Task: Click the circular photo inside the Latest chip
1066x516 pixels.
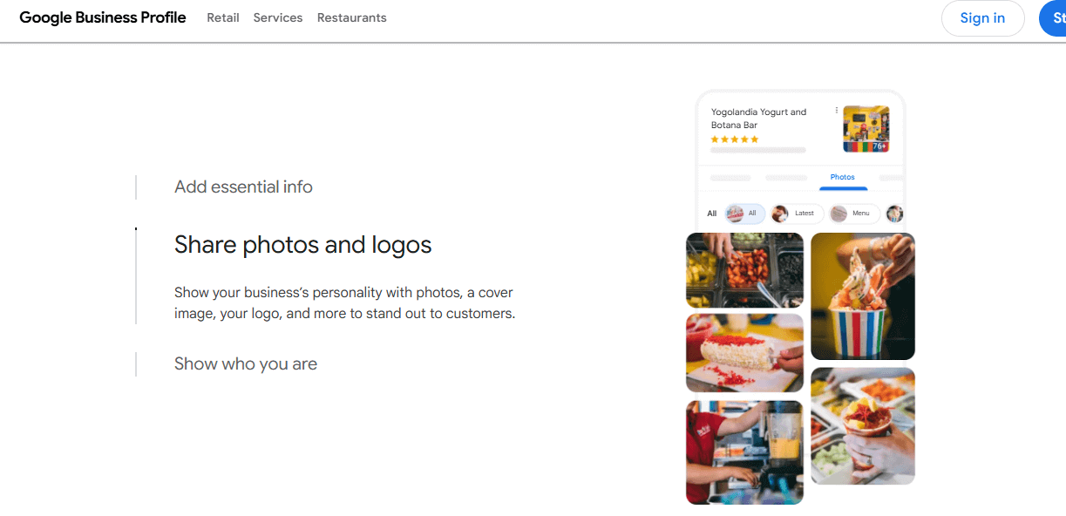Action: pos(779,213)
